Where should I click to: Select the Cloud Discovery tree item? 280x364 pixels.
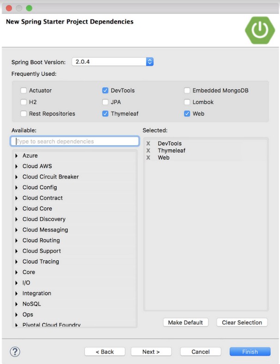pyautogui.click(x=44, y=219)
